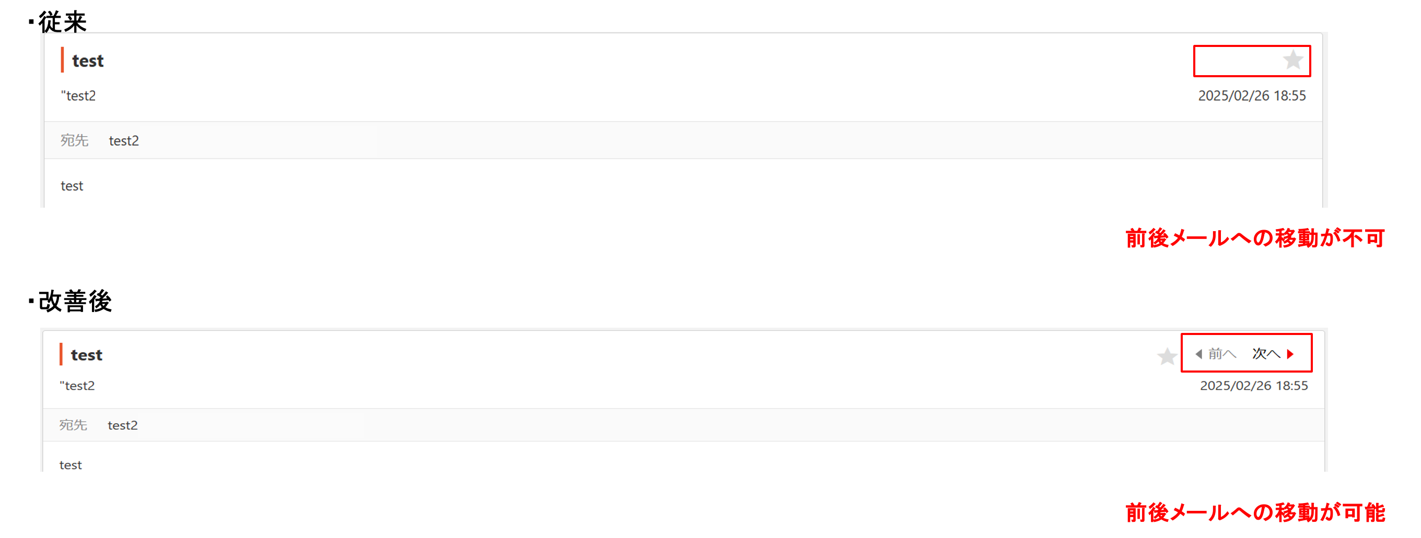Image resolution: width=1421 pixels, height=538 pixels.
Task: Select sender name "test2 in the 従来 panel
Action: 78,96
